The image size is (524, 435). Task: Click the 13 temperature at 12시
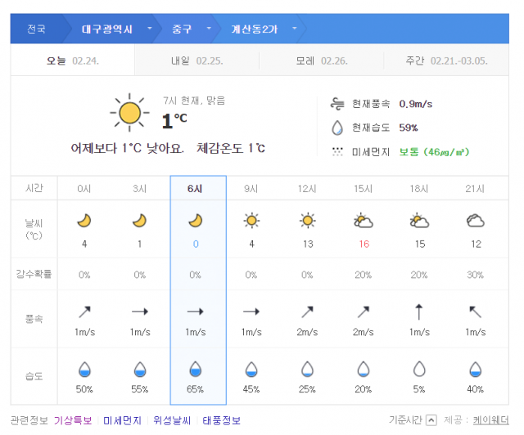[x=308, y=244]
